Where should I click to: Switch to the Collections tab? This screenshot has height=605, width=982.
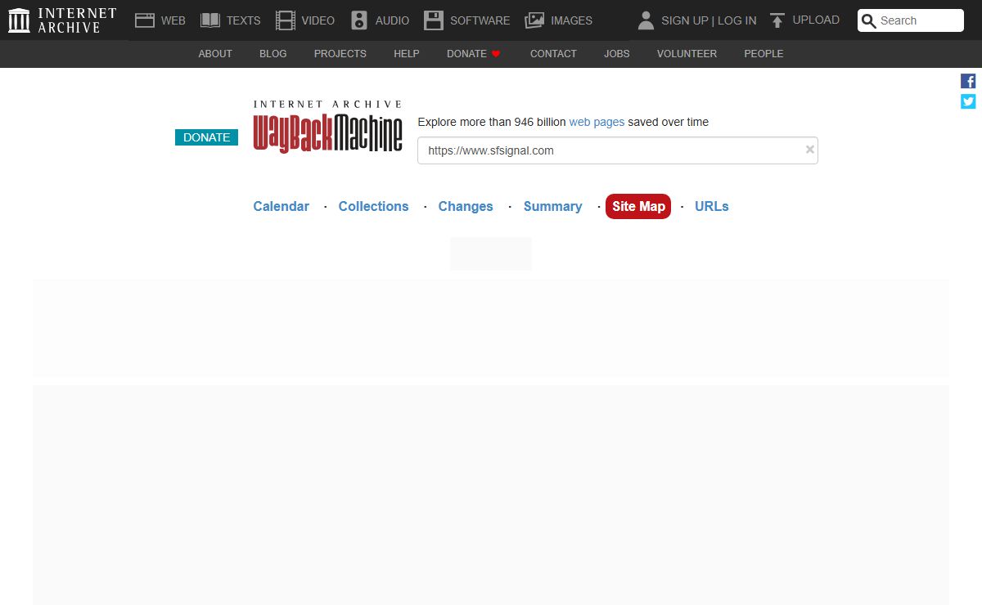373,206
